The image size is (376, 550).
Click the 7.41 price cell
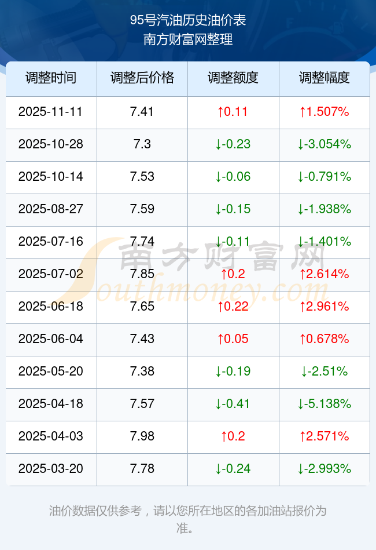coord(142,112)
